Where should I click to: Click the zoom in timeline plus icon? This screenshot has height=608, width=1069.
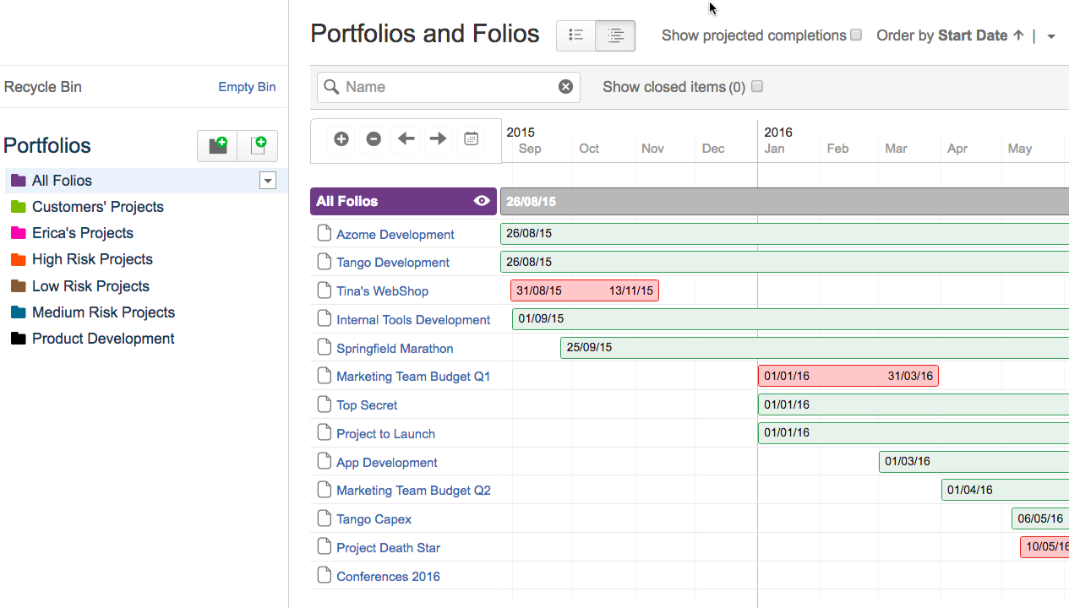(341, 139)
